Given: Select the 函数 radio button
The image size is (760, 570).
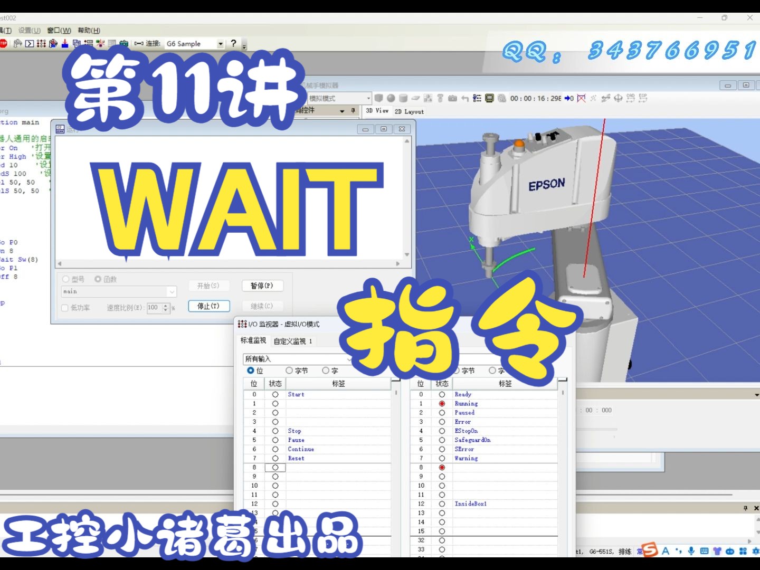Looking at the screenshot, I should coord(98,279).
